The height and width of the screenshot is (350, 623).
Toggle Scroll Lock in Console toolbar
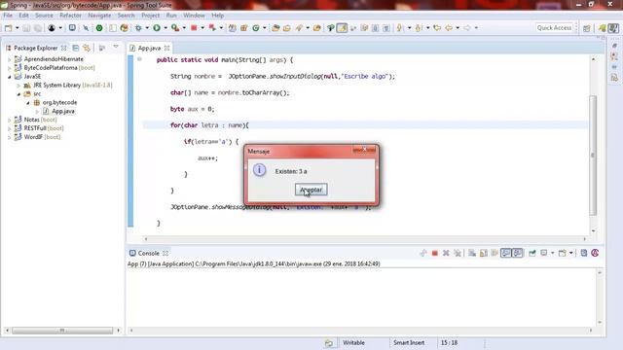pos(484,253)
